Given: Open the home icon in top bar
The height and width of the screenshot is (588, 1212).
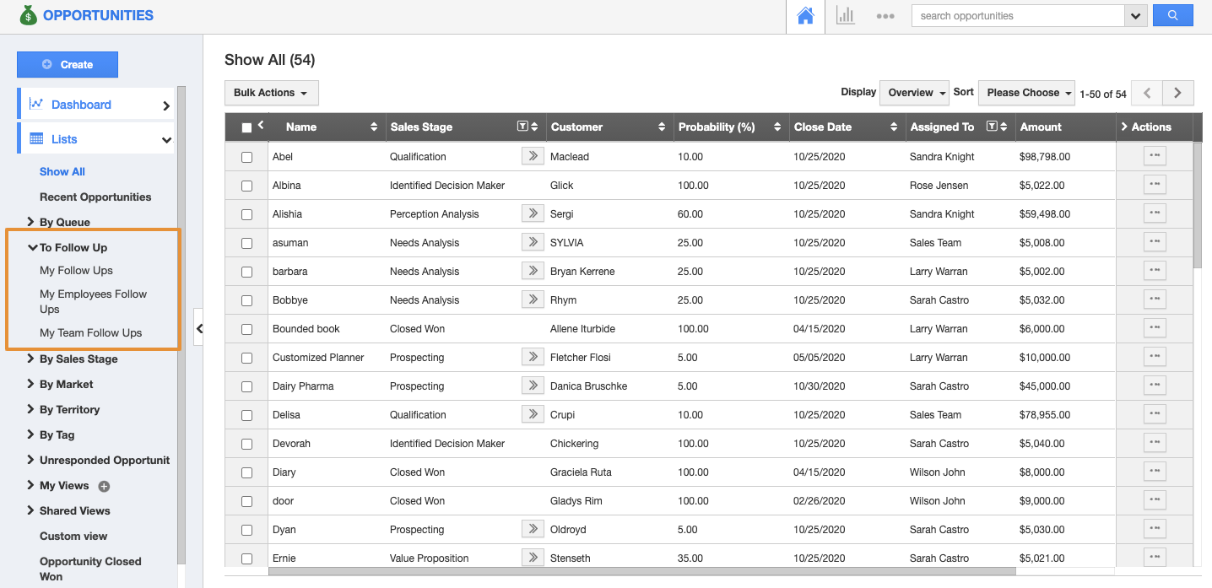Looking at the screenshot, I should point(805,16).
